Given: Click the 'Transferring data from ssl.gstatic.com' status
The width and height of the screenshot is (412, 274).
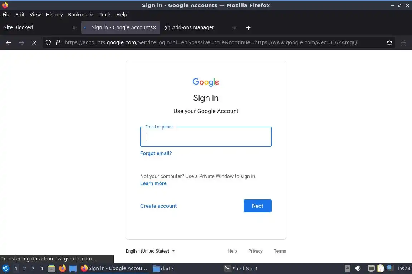Looking at the screenshot, I should click(x=49, y=259).
